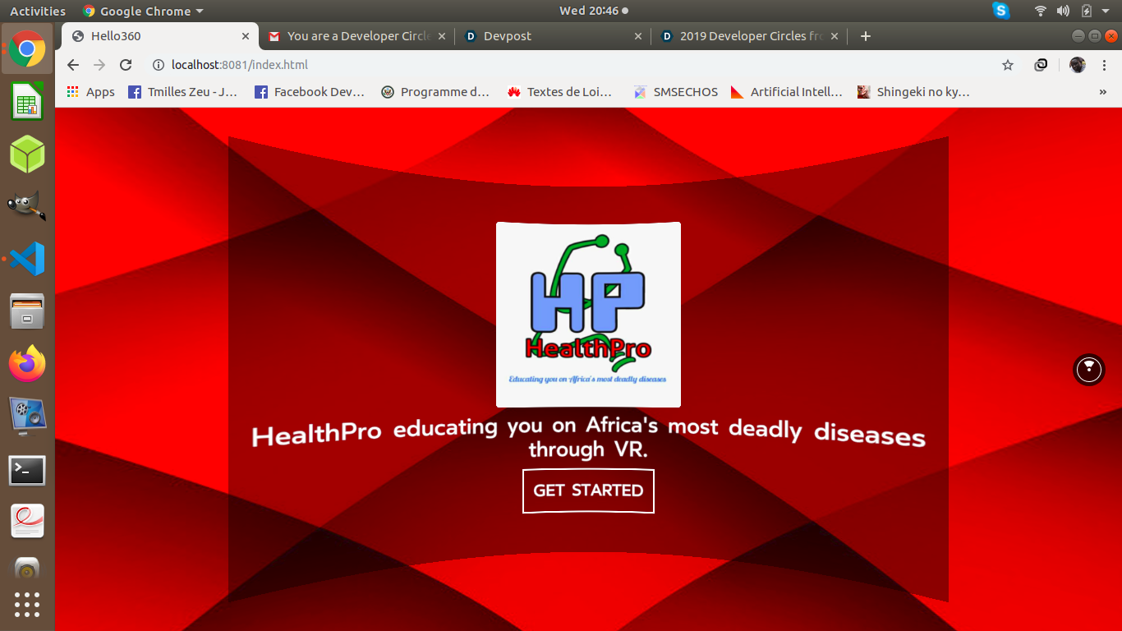1122x631 pixels.
Task: Open Activities overview
Action: pyautogui.click(x=38, y=11)
